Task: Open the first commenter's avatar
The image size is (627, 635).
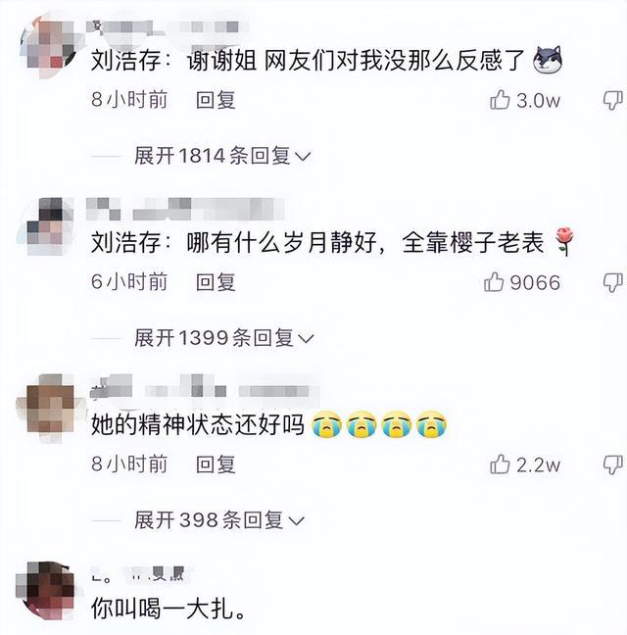Action: [49, 44]
